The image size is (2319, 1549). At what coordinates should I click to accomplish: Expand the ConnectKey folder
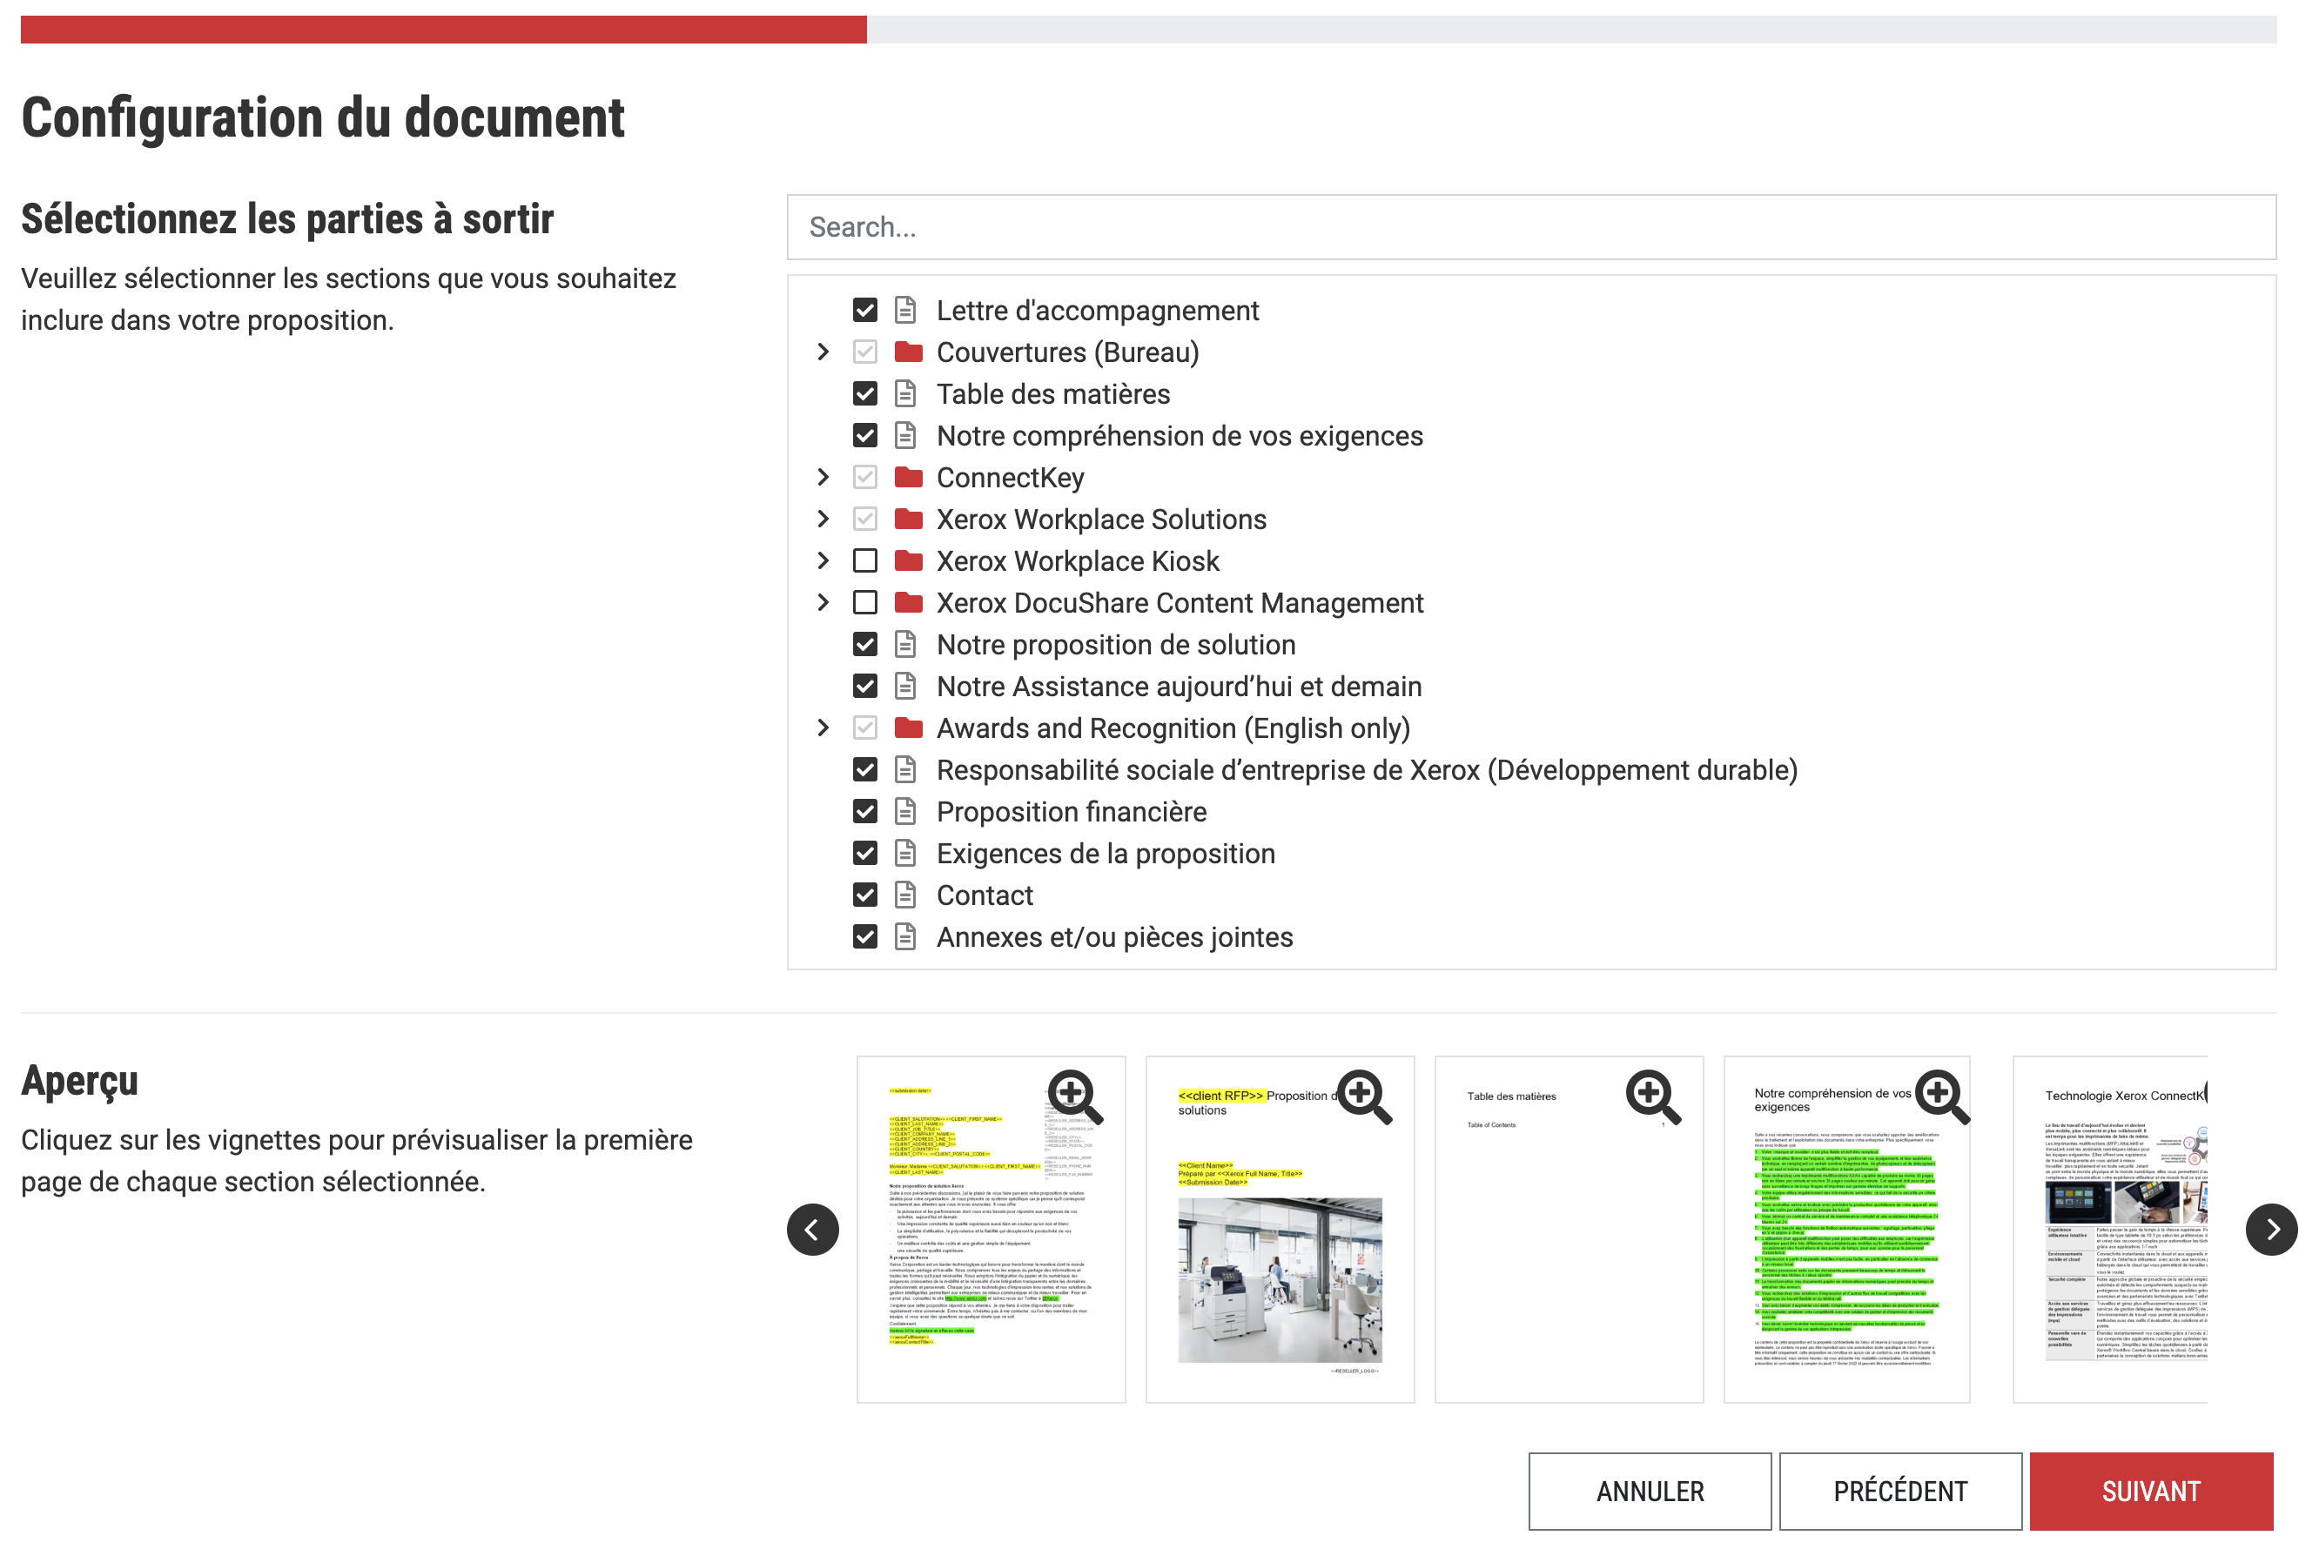(x=823, y=477)
